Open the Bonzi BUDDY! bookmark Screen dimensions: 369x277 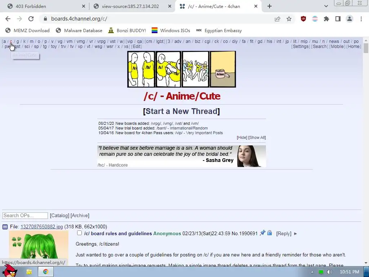pos(127,31)
